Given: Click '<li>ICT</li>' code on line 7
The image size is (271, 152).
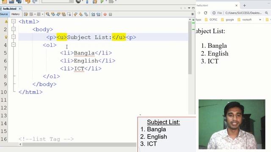Looking at the screenshot, I should tap(81, 68).
